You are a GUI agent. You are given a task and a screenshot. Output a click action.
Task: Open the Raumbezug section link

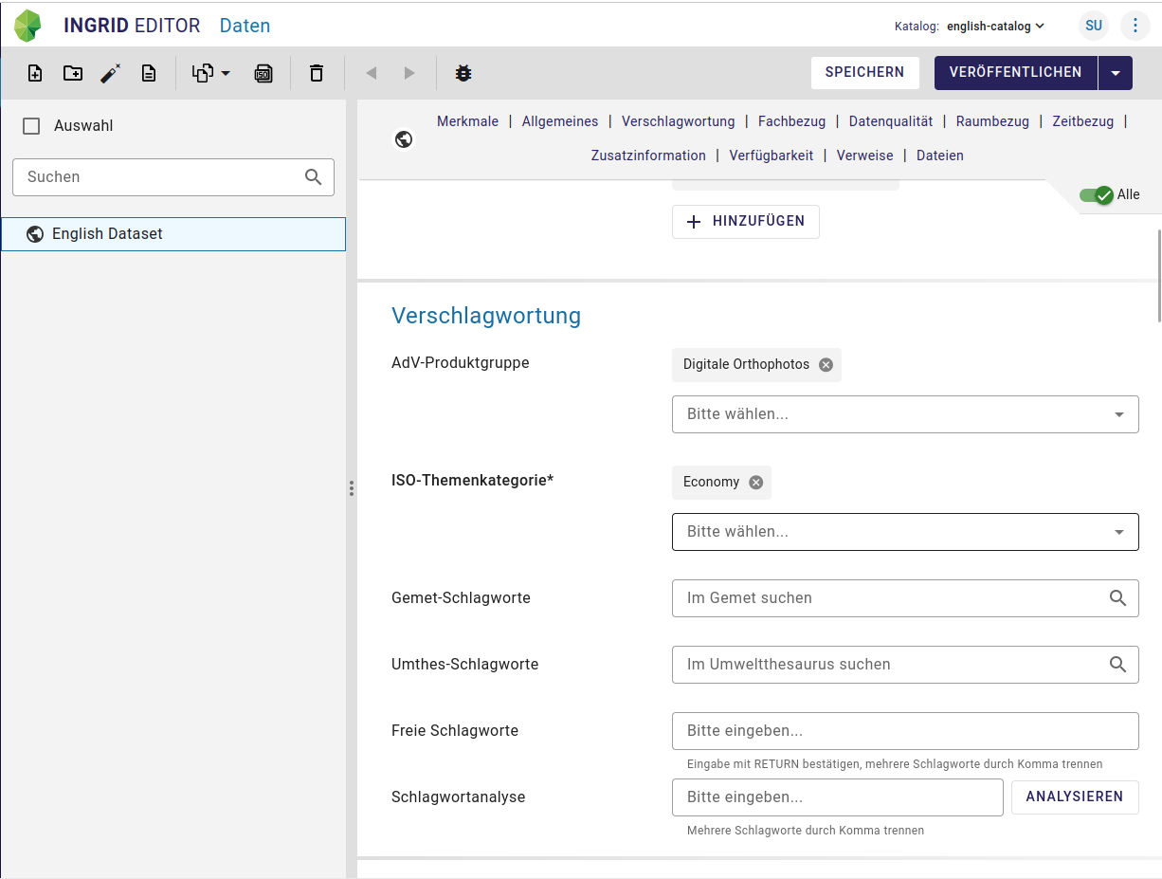click(992, 121)
